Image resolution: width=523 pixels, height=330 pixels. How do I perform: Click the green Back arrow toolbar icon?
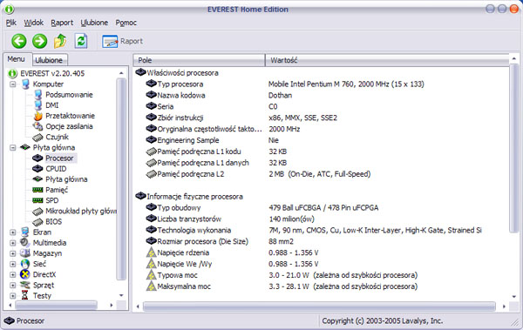18,41
